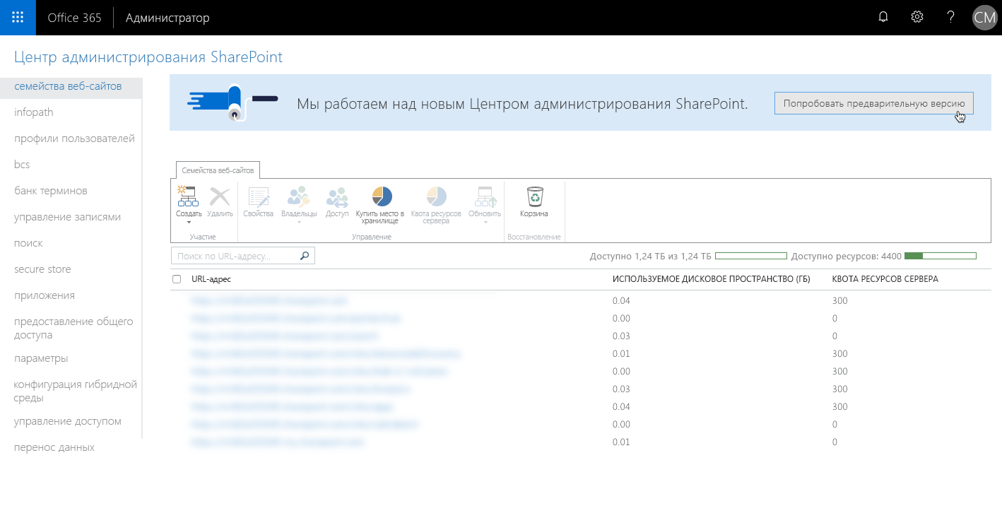Click the Office 365 header link
The width and height of the screenshot is (1002, 530).
click(74, 18)
